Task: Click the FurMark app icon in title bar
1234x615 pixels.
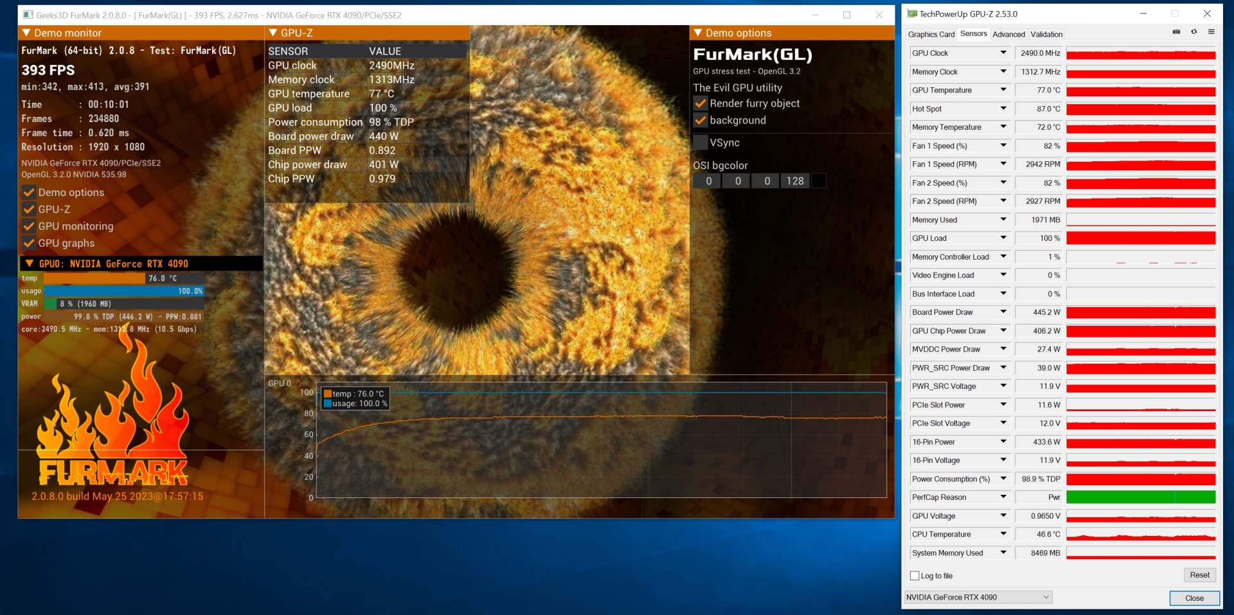Action: pyautogui.click(x=28, y=15)
